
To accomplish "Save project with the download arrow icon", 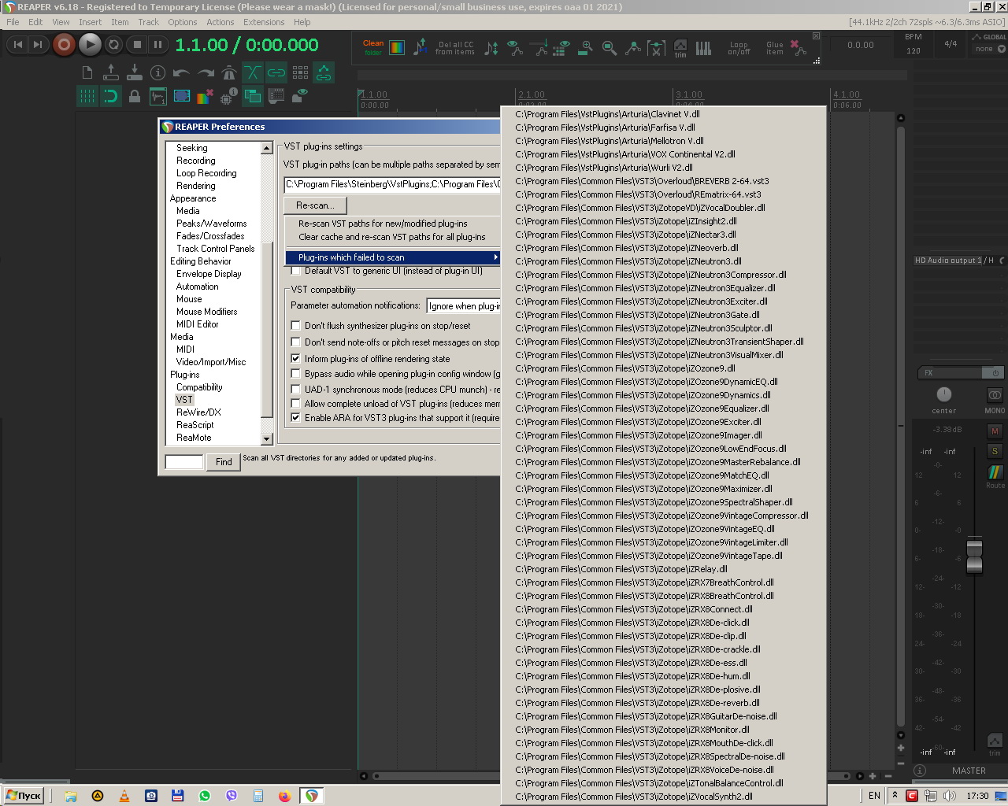I will coord(135,73).
